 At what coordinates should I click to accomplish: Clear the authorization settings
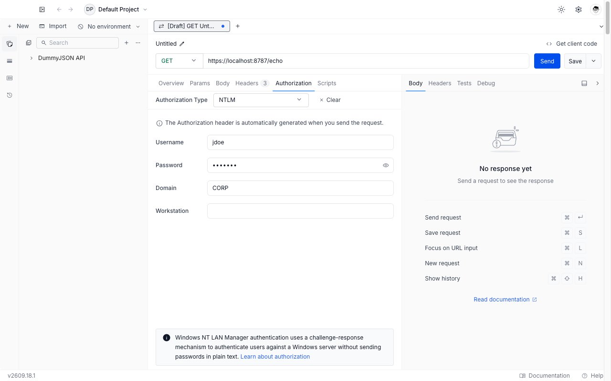(330, 100)
